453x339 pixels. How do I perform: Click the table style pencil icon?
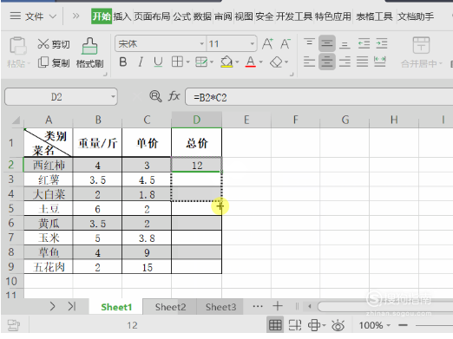pyautogui.click(x=201, y=62)
